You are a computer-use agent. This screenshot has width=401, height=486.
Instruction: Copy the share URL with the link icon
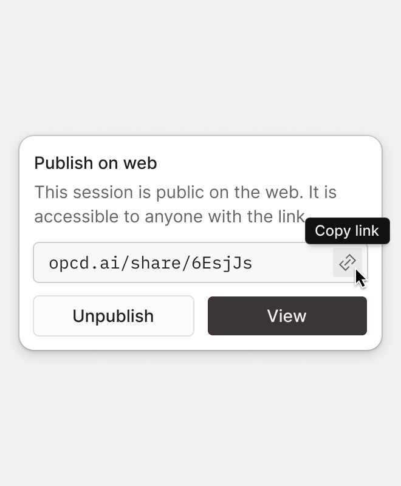pos(347,262)
